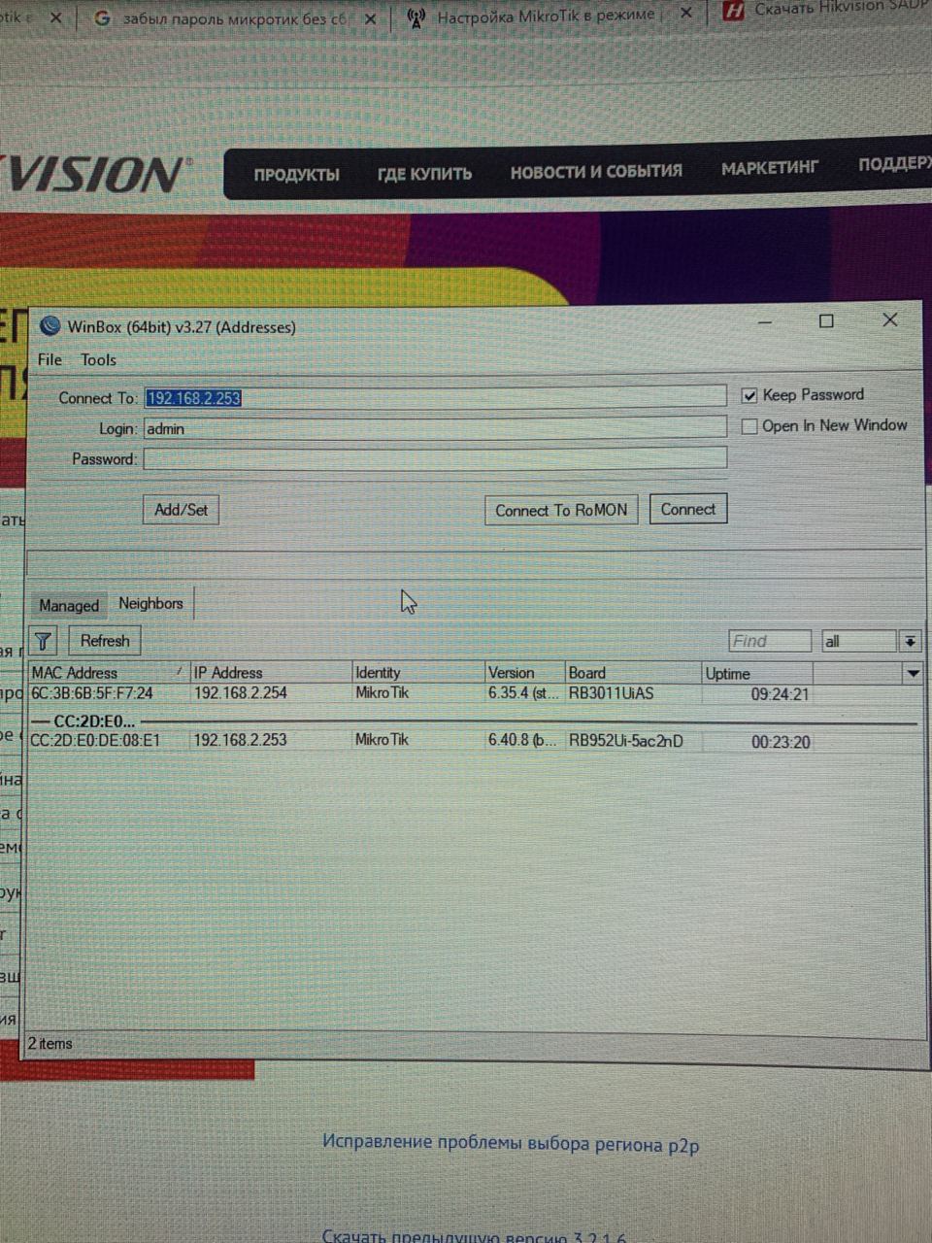Open НОВОСТИ И СОБЫТИЯ on Hikvision site
Viewport: 932px width, 1243px height.
click(x=596, y=171)
